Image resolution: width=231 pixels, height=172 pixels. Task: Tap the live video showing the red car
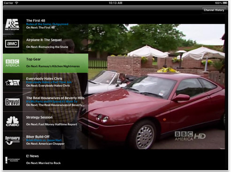click(156, 86)
